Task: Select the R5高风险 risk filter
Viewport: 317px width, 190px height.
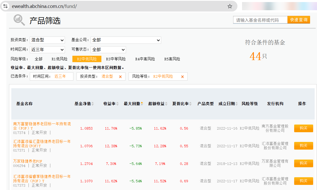Action: (172, 59)
